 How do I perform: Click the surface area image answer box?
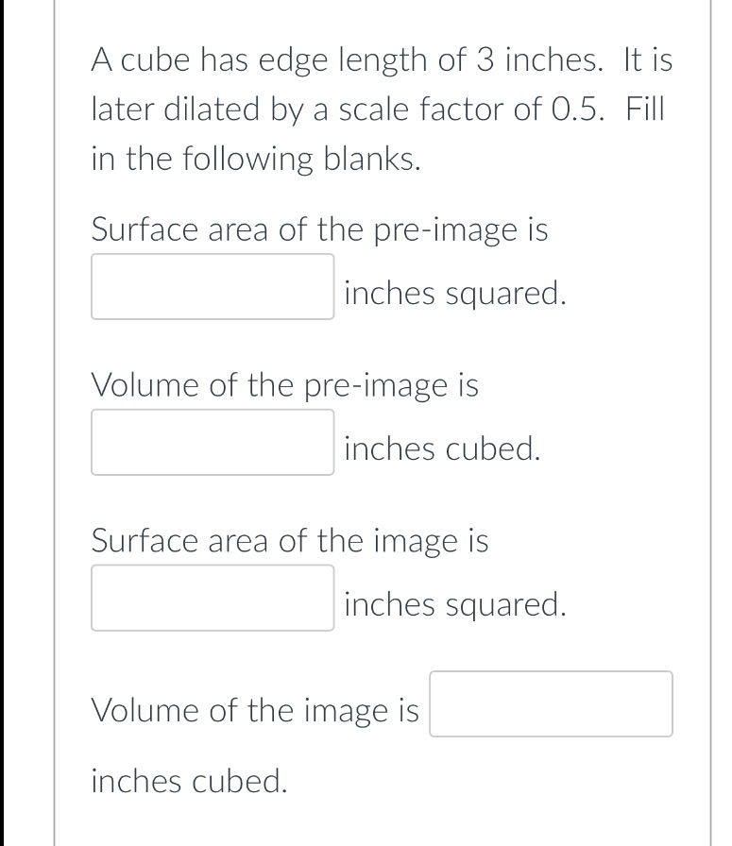(212, 598)
